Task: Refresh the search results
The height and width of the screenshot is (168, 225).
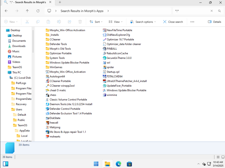Action: click(x=38, y=11)
